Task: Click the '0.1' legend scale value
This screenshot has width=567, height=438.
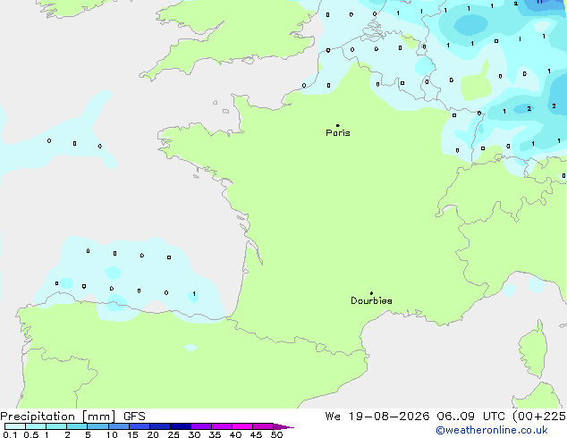Action: (x=10, y=434)
